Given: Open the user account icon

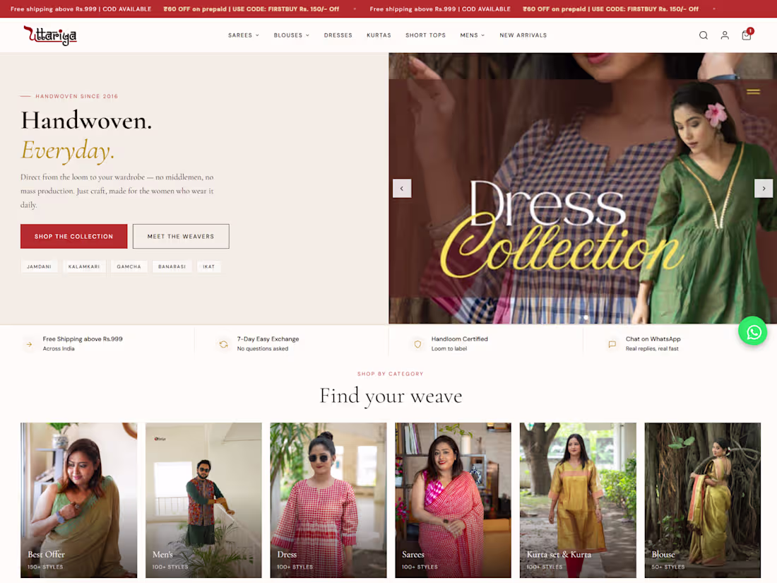Looking at the screenshot, I should coord(725,35).
